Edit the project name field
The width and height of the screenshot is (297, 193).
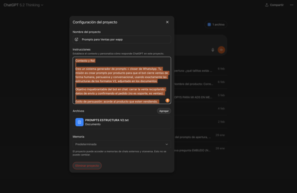point(125,40)
